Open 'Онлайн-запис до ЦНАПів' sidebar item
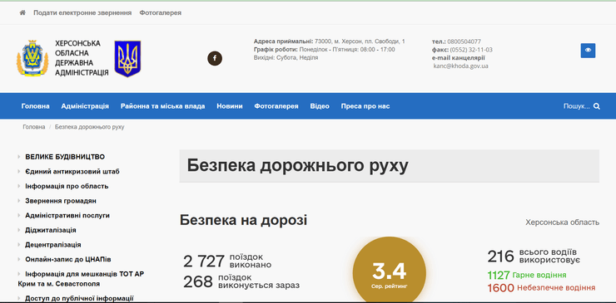616x303 pixels. pos(68,260)
